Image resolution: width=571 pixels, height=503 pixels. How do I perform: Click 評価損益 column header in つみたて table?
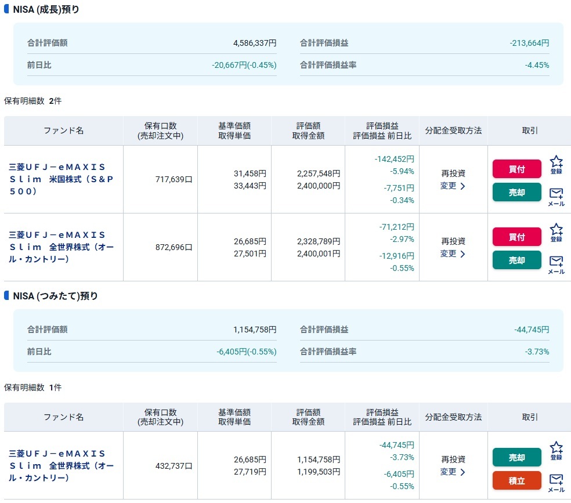[x=382, y=412]
